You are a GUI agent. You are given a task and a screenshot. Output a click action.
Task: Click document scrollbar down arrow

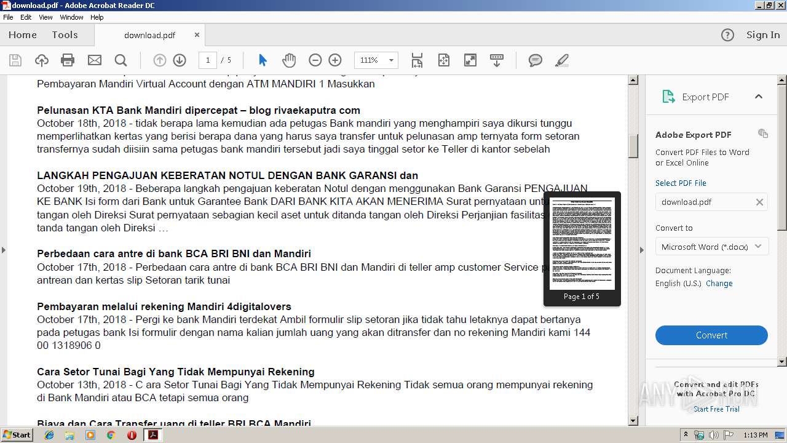pos(633,421)
